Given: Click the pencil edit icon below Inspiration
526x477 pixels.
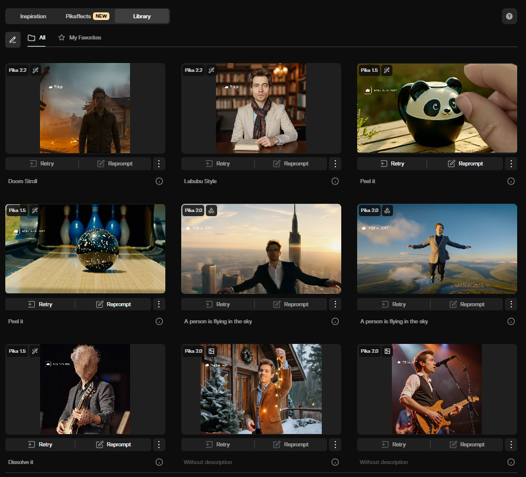Looking at the screenshot, I should [13, 39].
